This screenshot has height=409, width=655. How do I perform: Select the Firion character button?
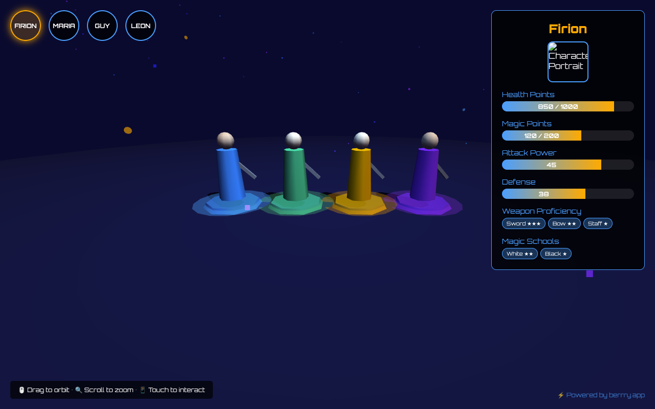click(x=26, y=26)
